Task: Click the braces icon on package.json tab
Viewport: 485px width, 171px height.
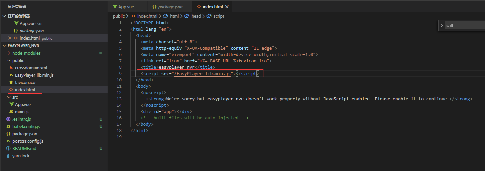Action: pos(154,7)
